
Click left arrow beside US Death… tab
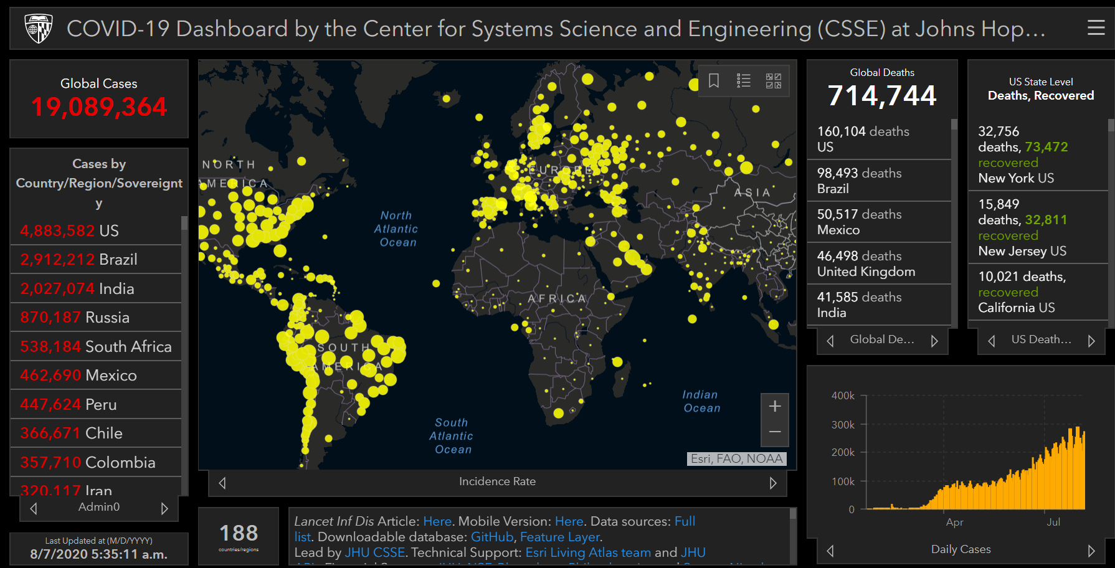coord(992,341)
